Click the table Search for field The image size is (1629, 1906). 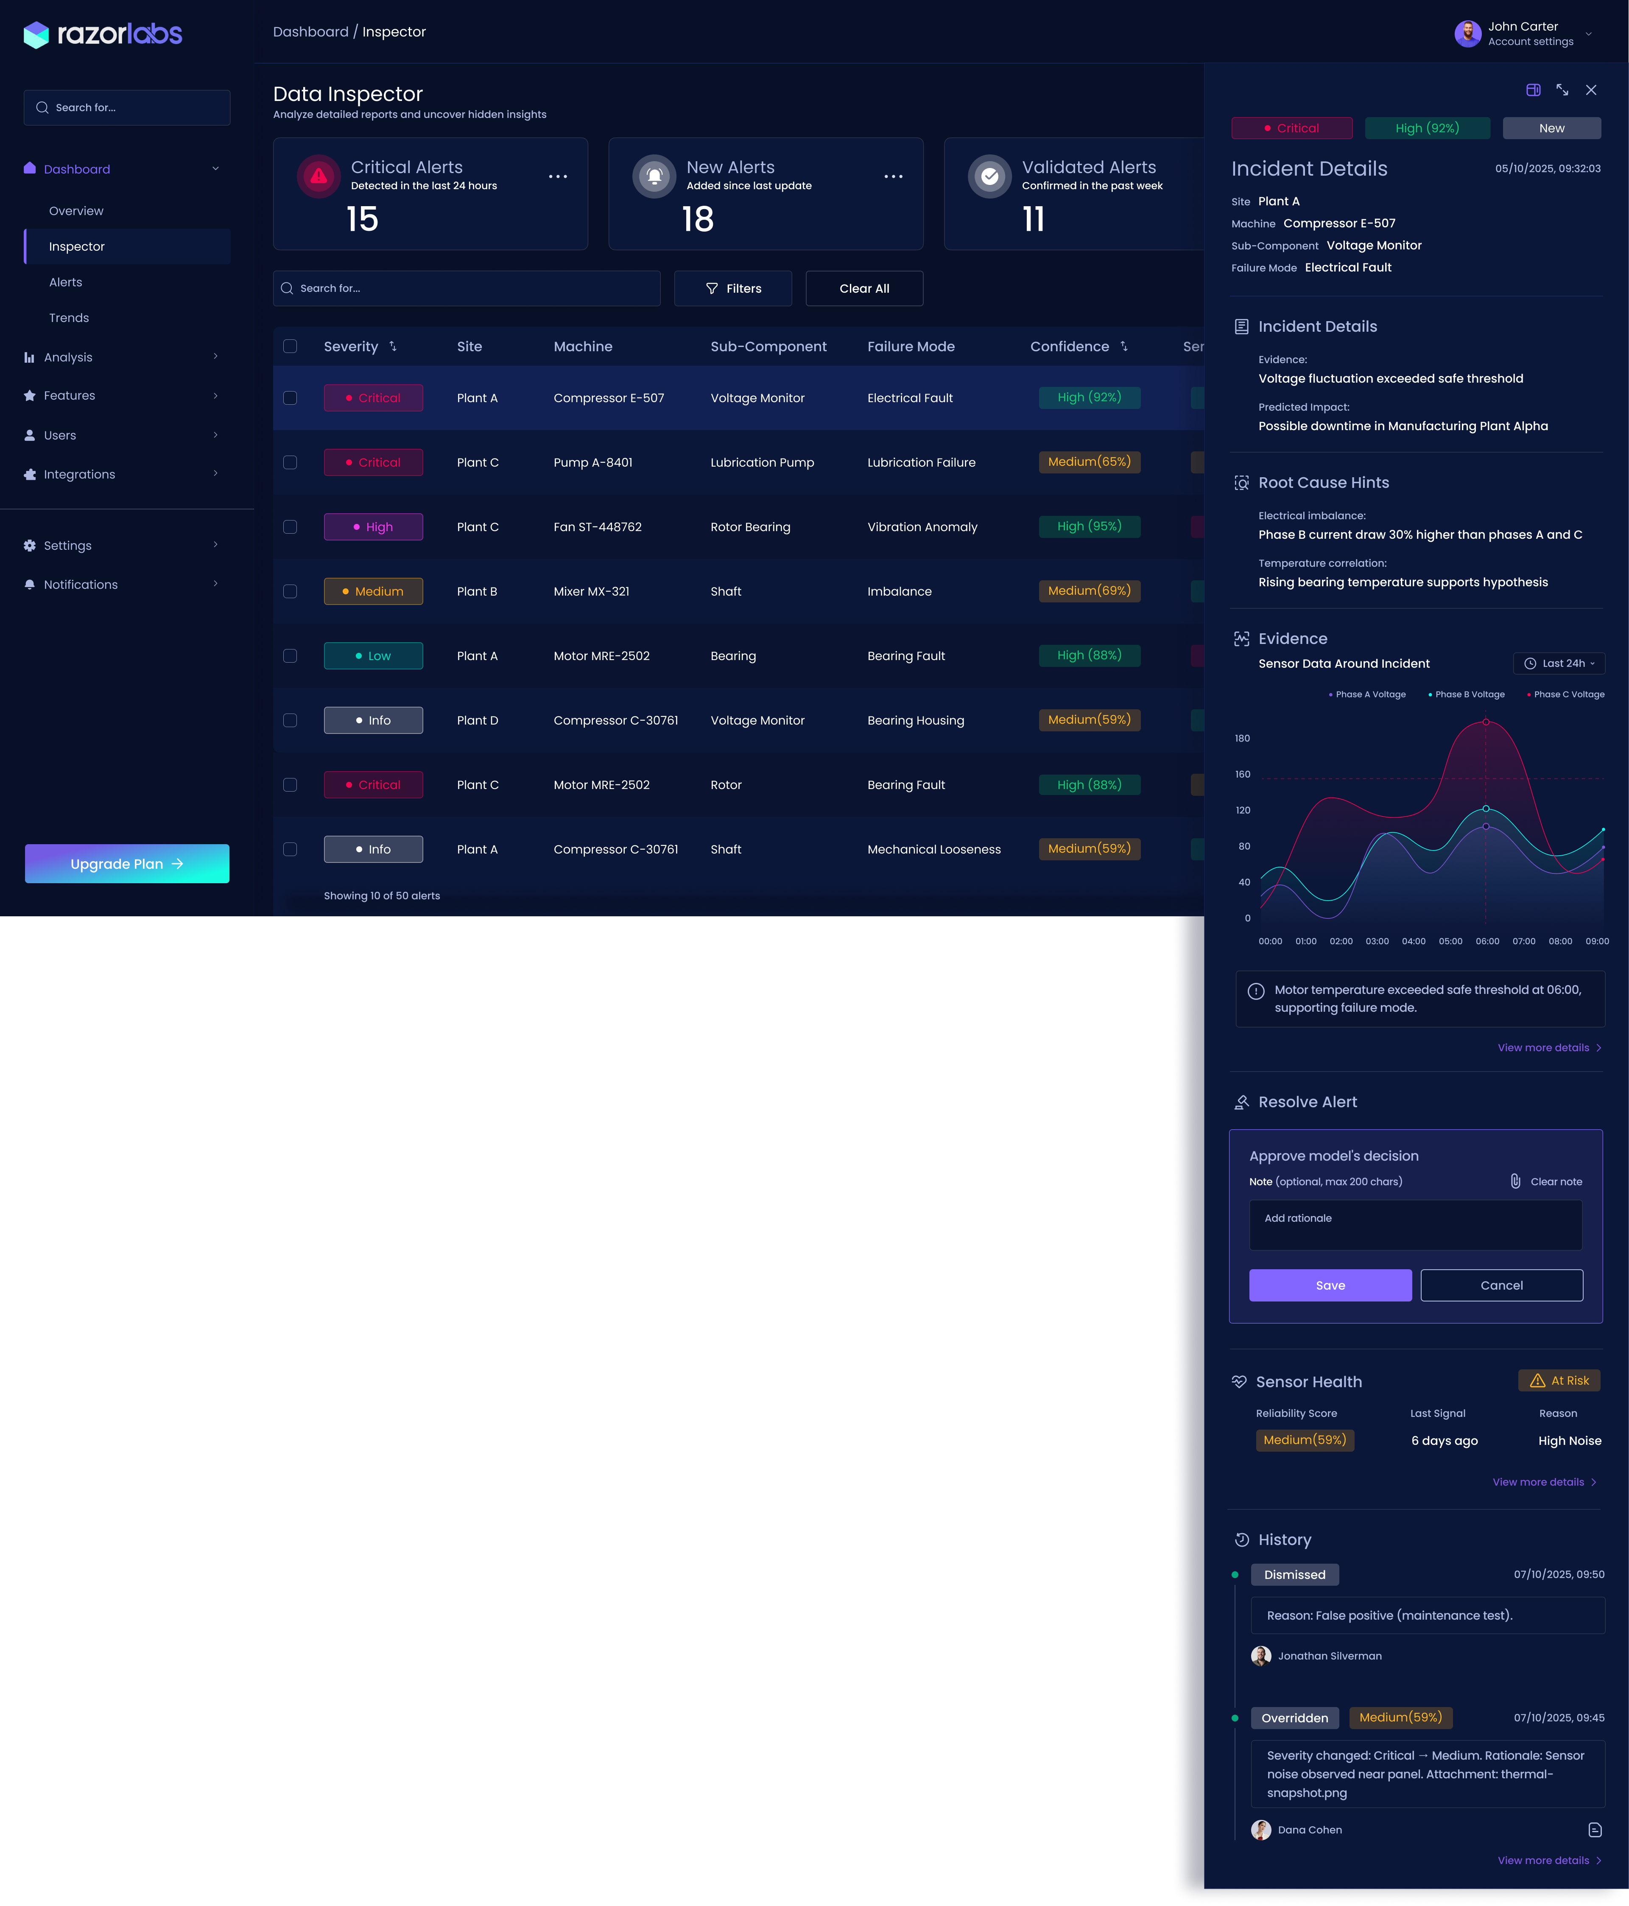[x=467, y=289]
